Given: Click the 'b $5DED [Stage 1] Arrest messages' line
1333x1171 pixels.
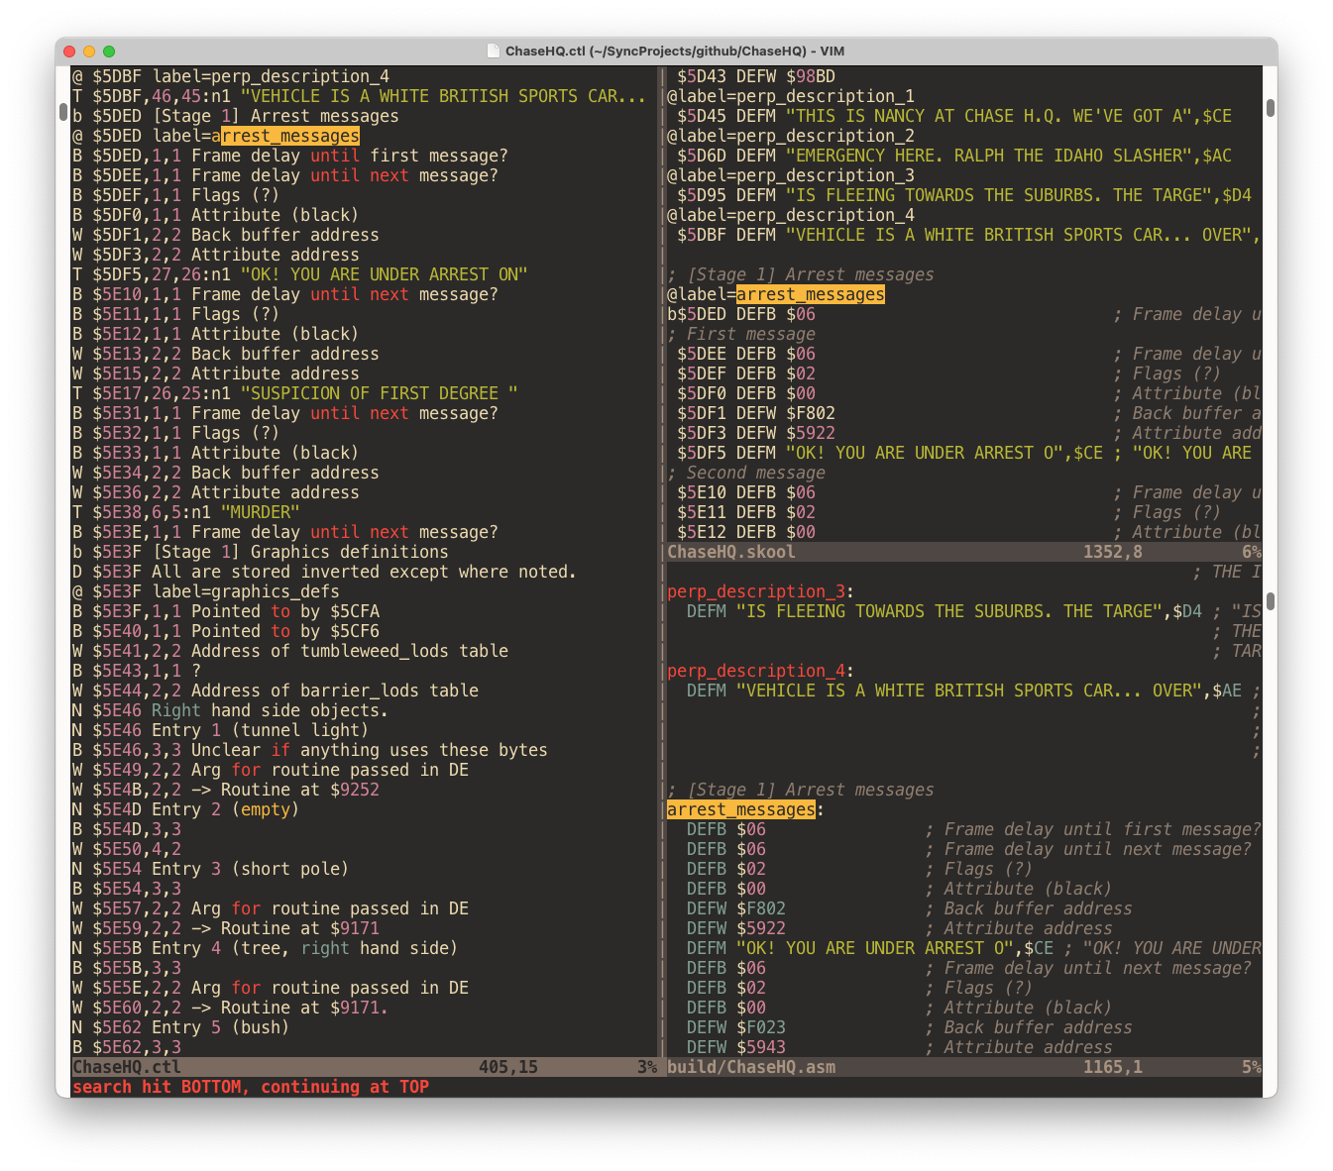Looking at the screenshot, I should point(236,116).
